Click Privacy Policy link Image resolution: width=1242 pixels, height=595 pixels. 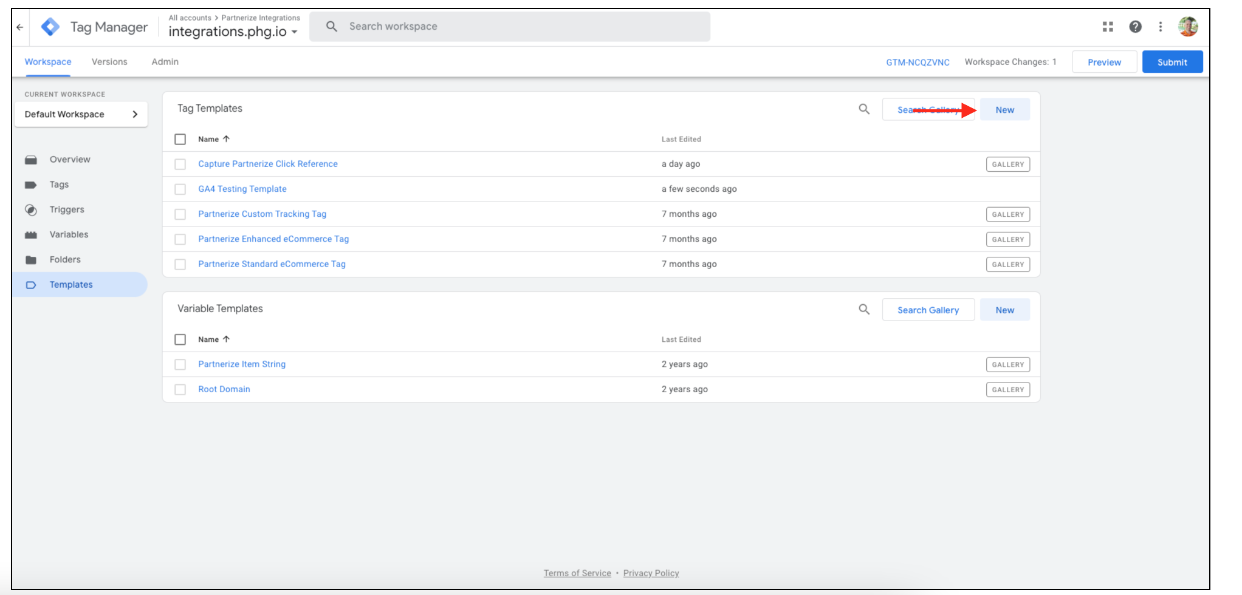click(x=651, y=573)
